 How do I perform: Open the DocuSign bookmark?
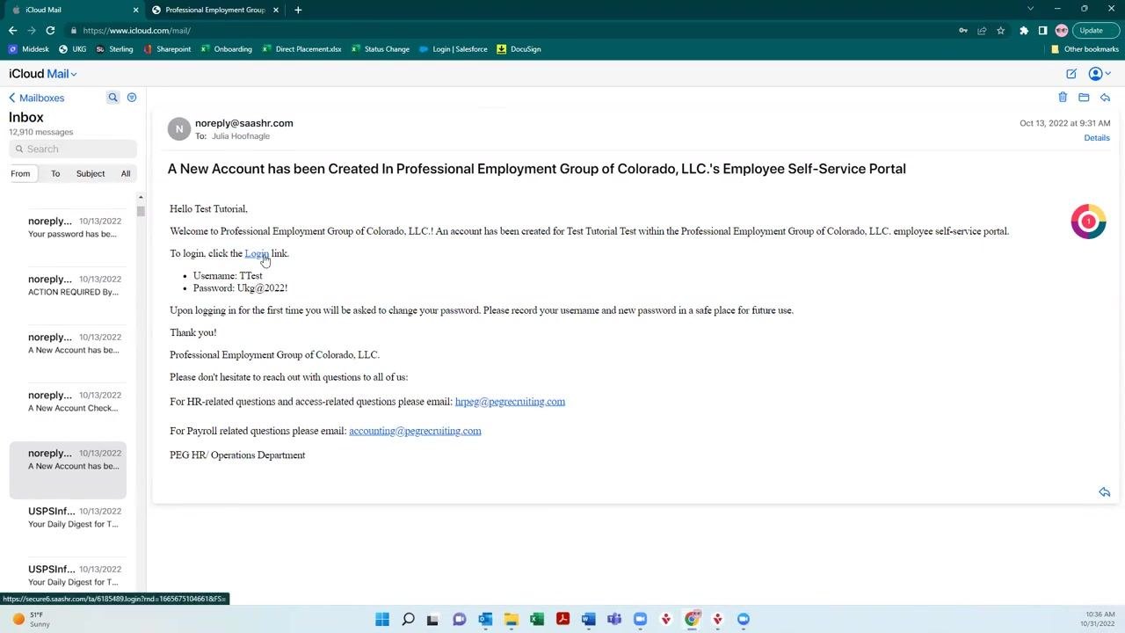tap(519, 49)
